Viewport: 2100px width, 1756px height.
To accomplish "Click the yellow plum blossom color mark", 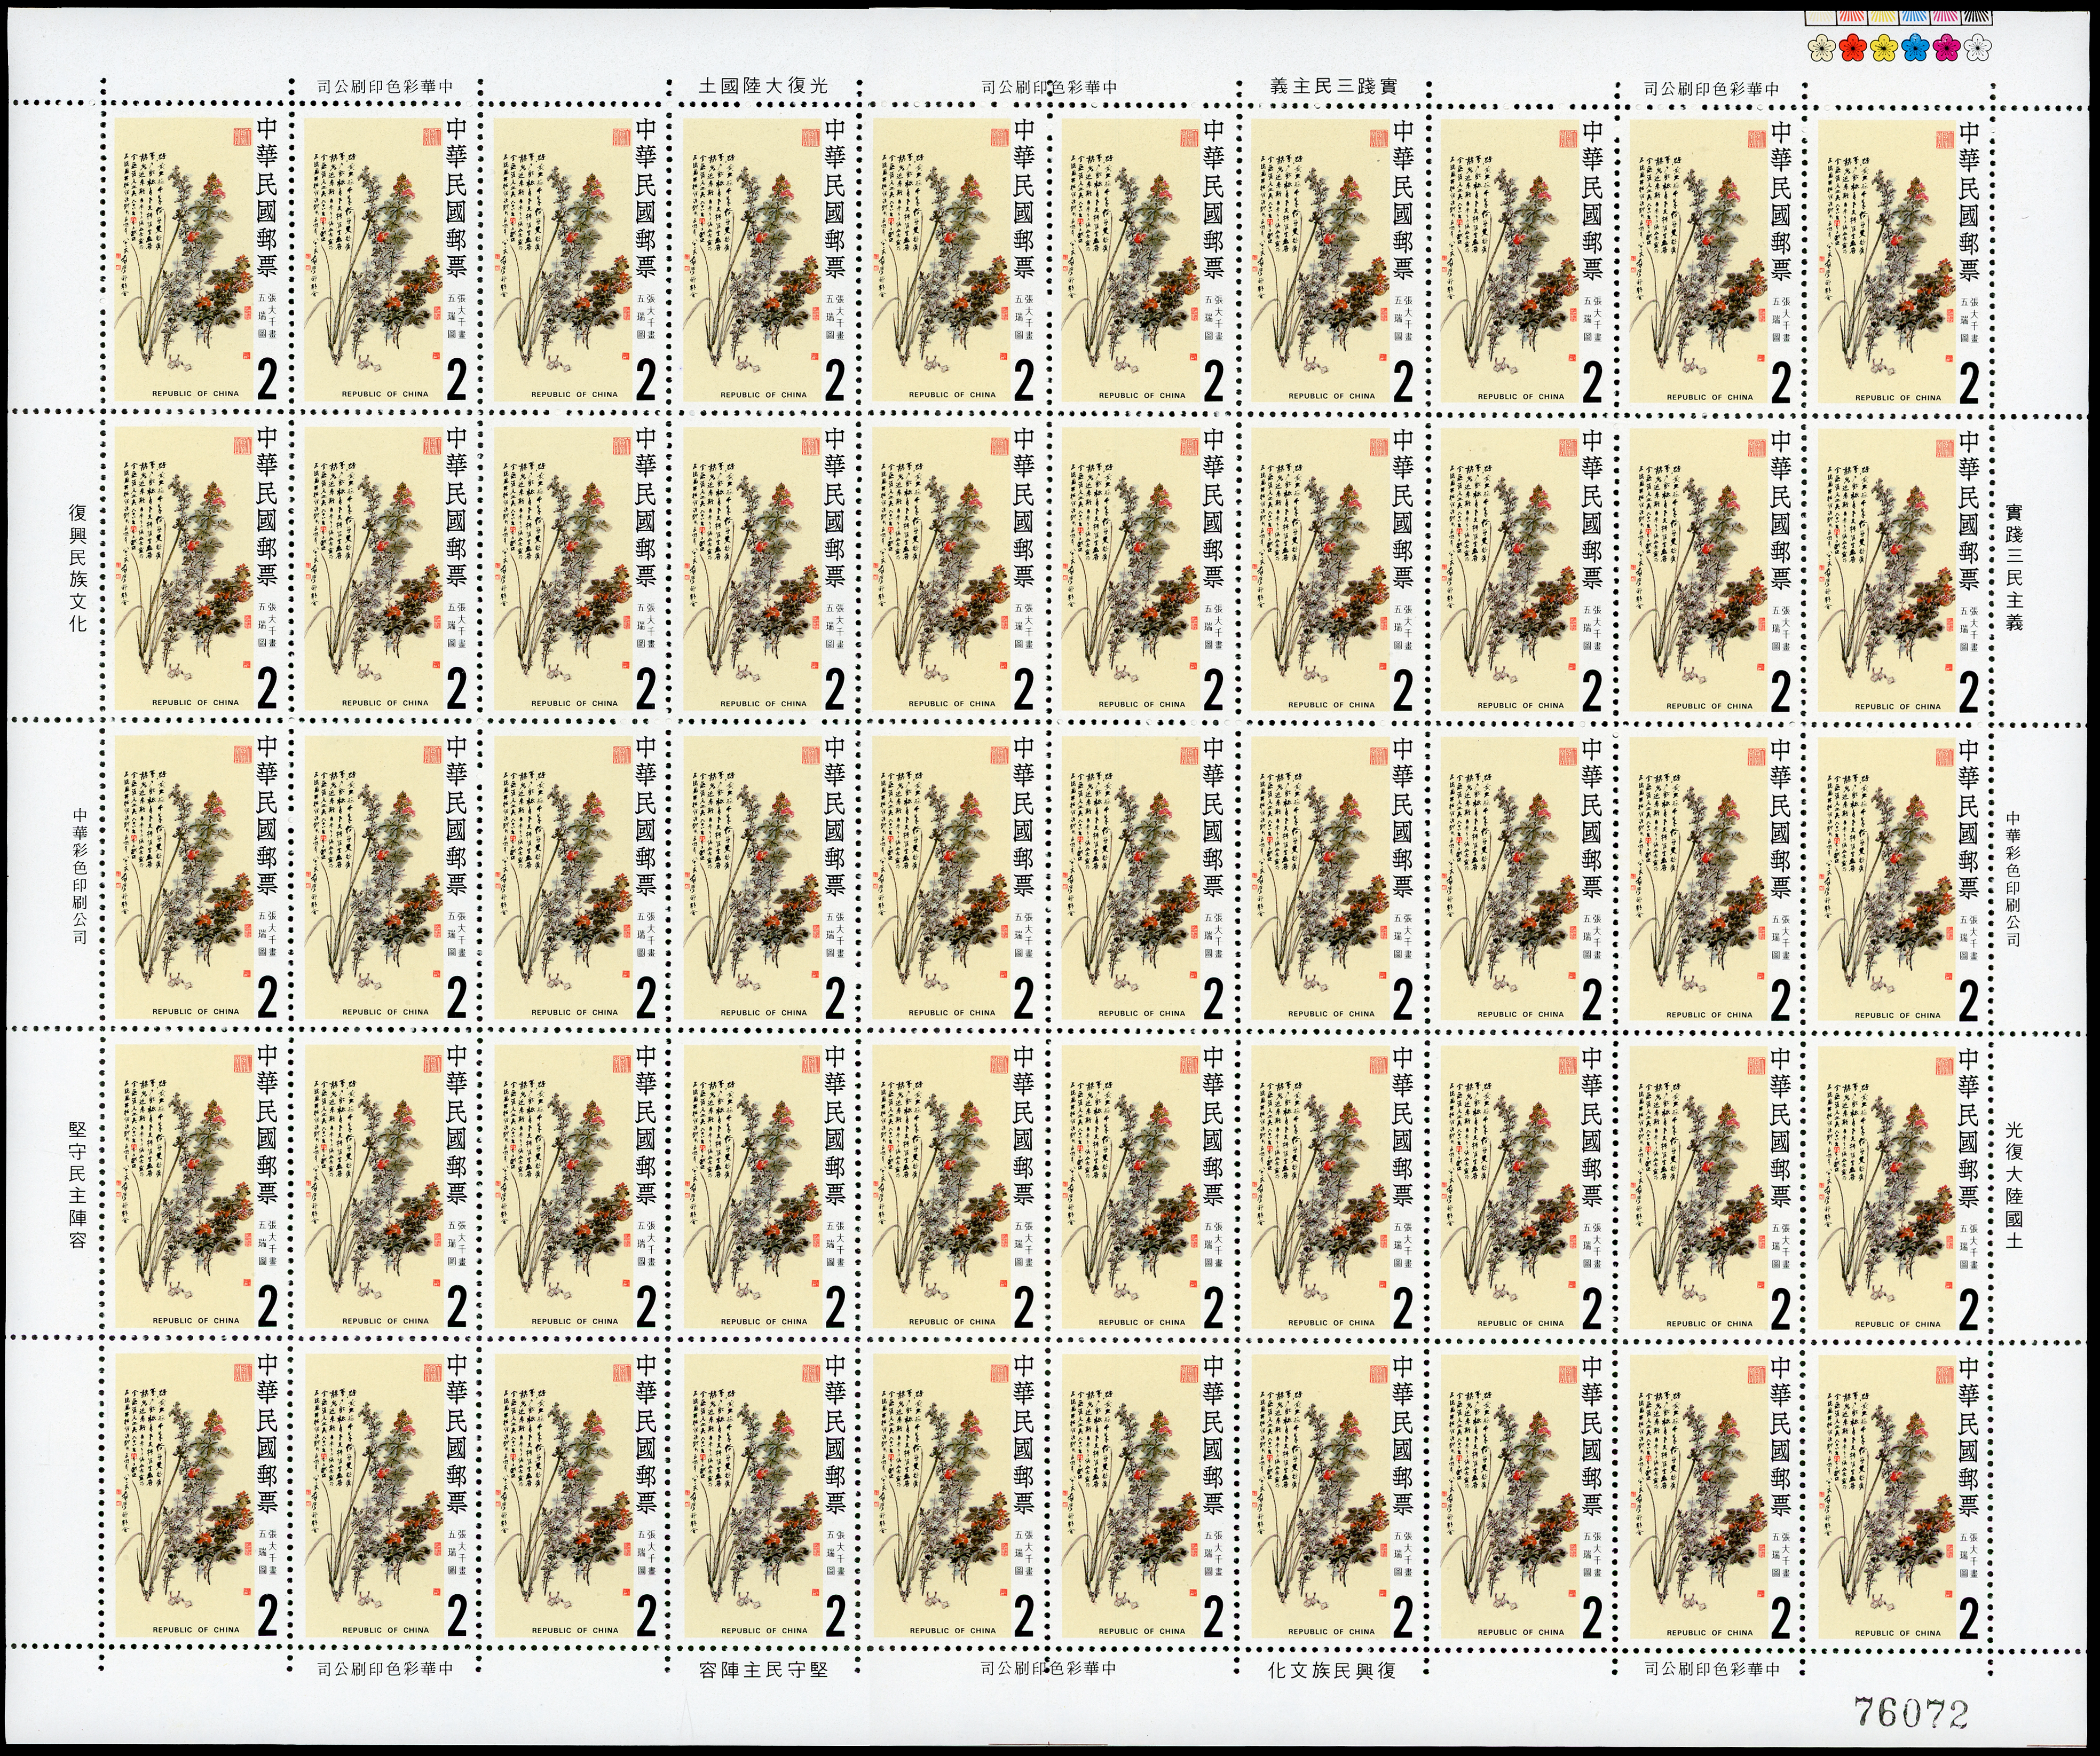I will click(x=1884, y=48).
